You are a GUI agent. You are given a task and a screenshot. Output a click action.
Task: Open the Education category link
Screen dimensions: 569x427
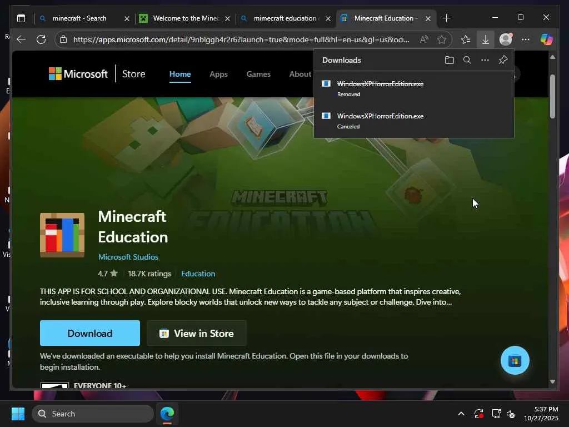point(198,274)
